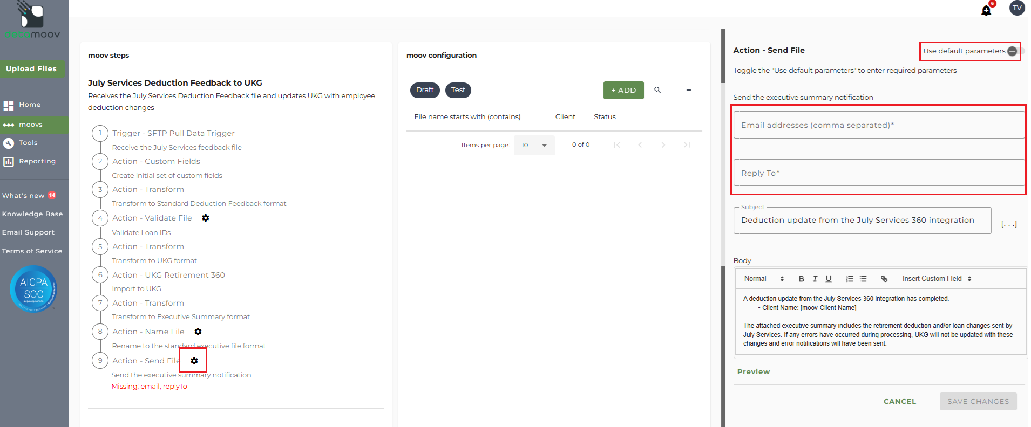Viewport: 1031px width, 427px height.
Task: Open settings gear for Send File step
Action: point(194,361)
